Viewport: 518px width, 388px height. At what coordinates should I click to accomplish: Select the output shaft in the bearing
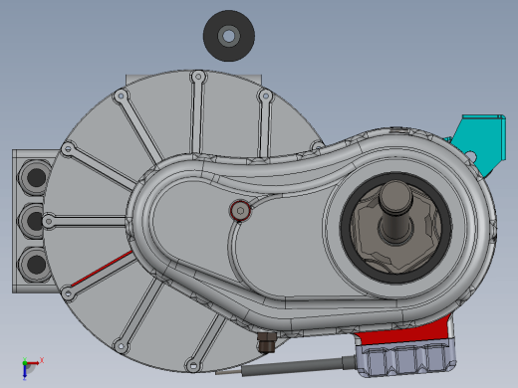tap(395, 212)
